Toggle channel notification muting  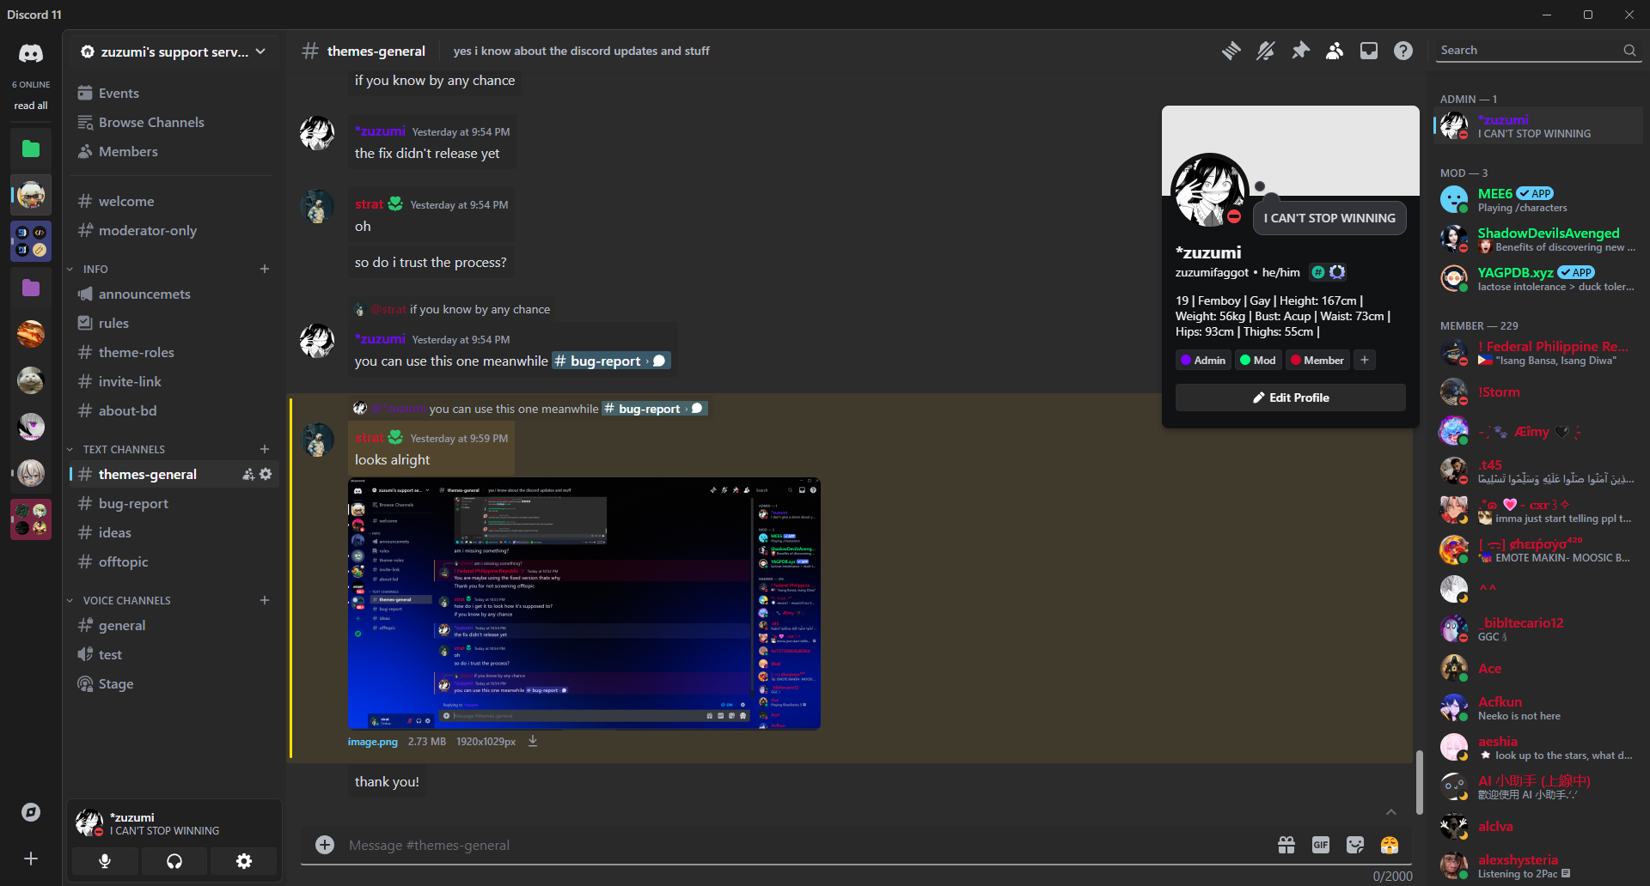pyautogui.click(x=1266, y=51)
